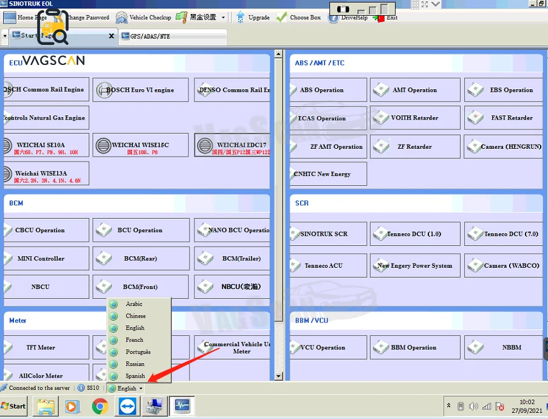Click the Choose Box checkmark icon

click(x=281, y=17)
